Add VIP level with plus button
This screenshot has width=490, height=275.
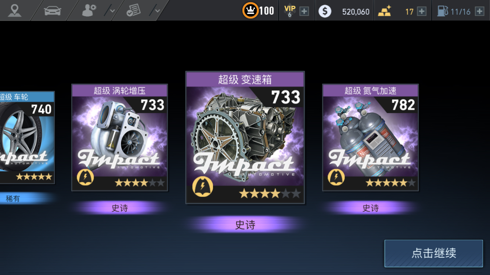(x=304, y=11)
